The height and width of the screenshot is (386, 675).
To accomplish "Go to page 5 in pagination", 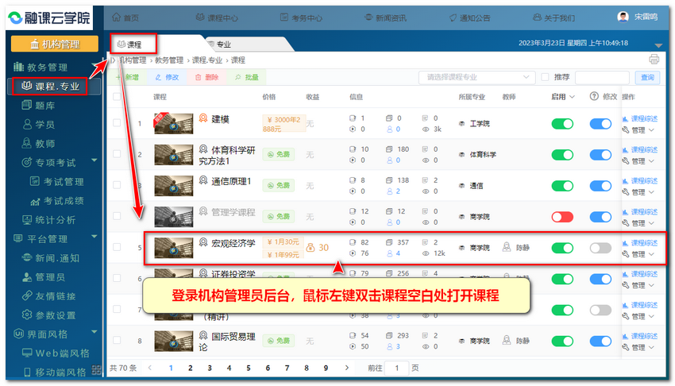I will point(249,368).
